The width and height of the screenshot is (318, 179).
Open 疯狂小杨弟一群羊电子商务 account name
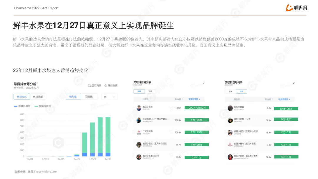point(246,156)
